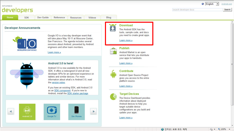Click the vertical scrollbar thumb
Viewport: 234px width, 131px height.
pos(232,64)
